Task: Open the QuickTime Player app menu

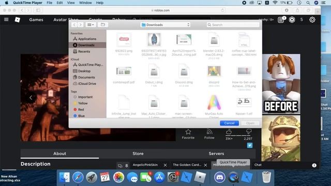Action: pyautogui.click(x=27, y=3)
